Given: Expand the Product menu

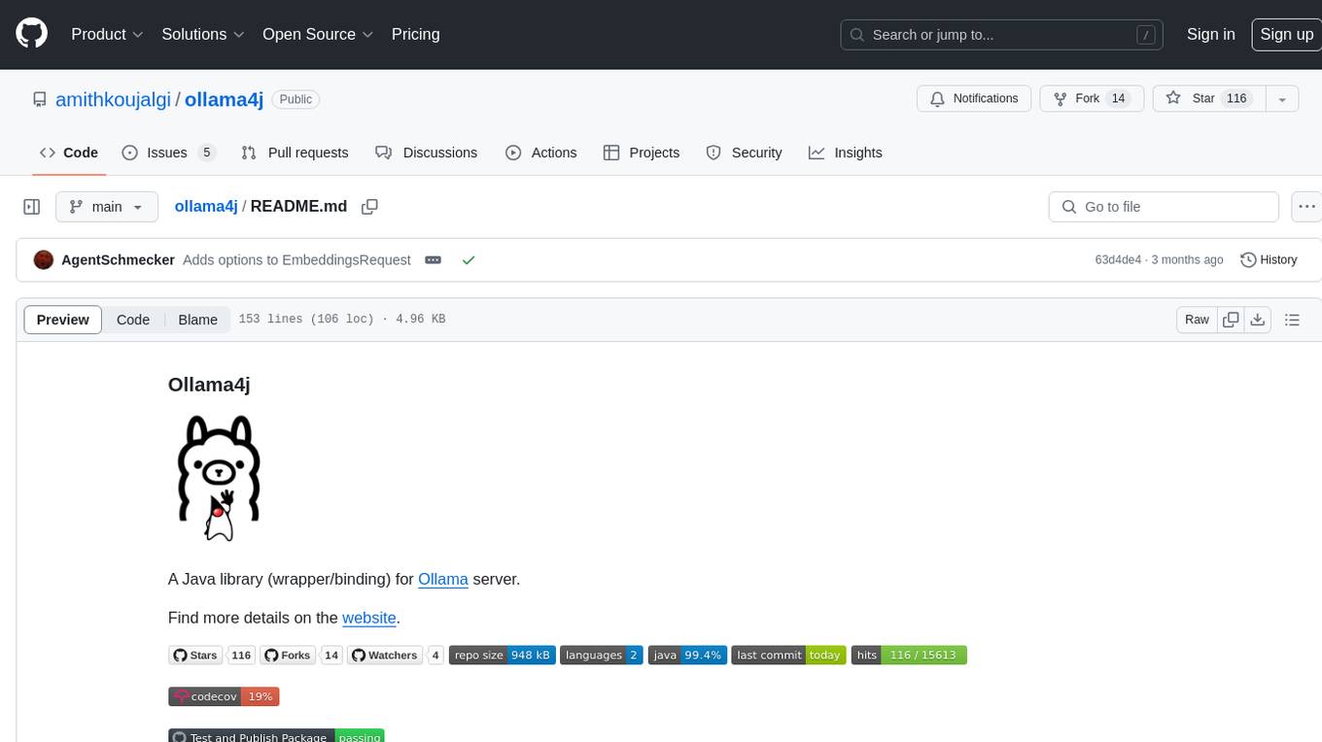Looking at the screenshot, I should [107, 34].
